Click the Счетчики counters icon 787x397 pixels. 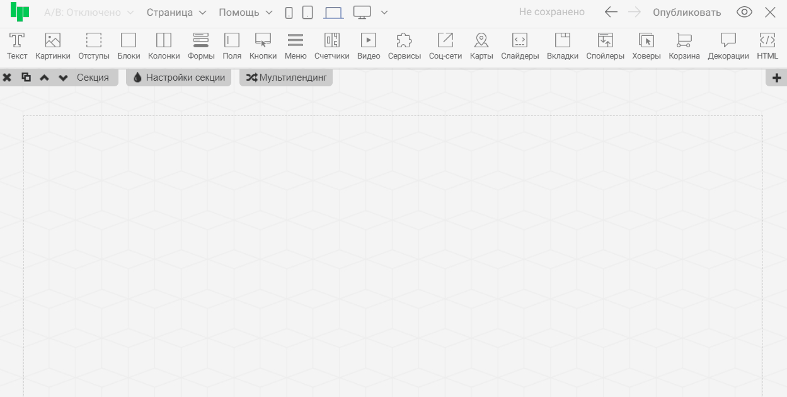(x=331, y=41)
